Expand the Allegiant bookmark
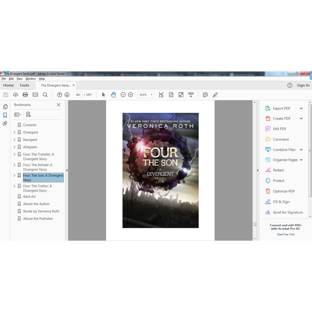The width and height of the screenshot is (312, 312). point(14,147)
